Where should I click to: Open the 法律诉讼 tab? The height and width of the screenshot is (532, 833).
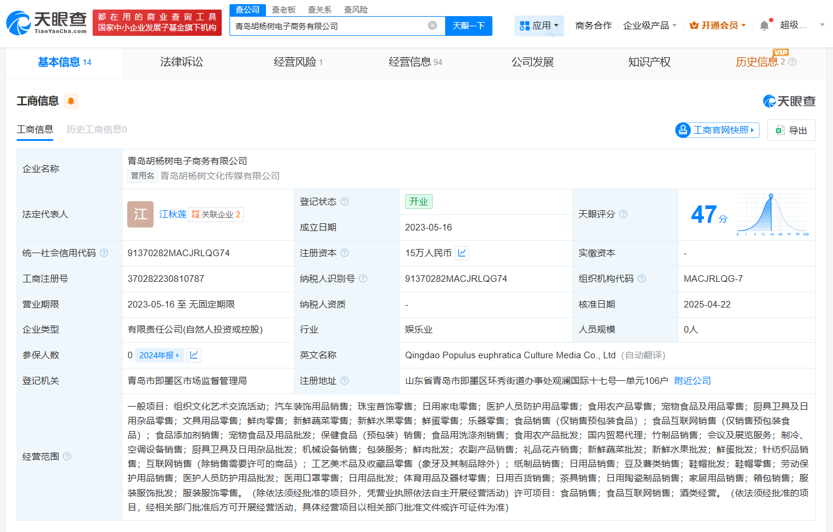pos(181,61)
